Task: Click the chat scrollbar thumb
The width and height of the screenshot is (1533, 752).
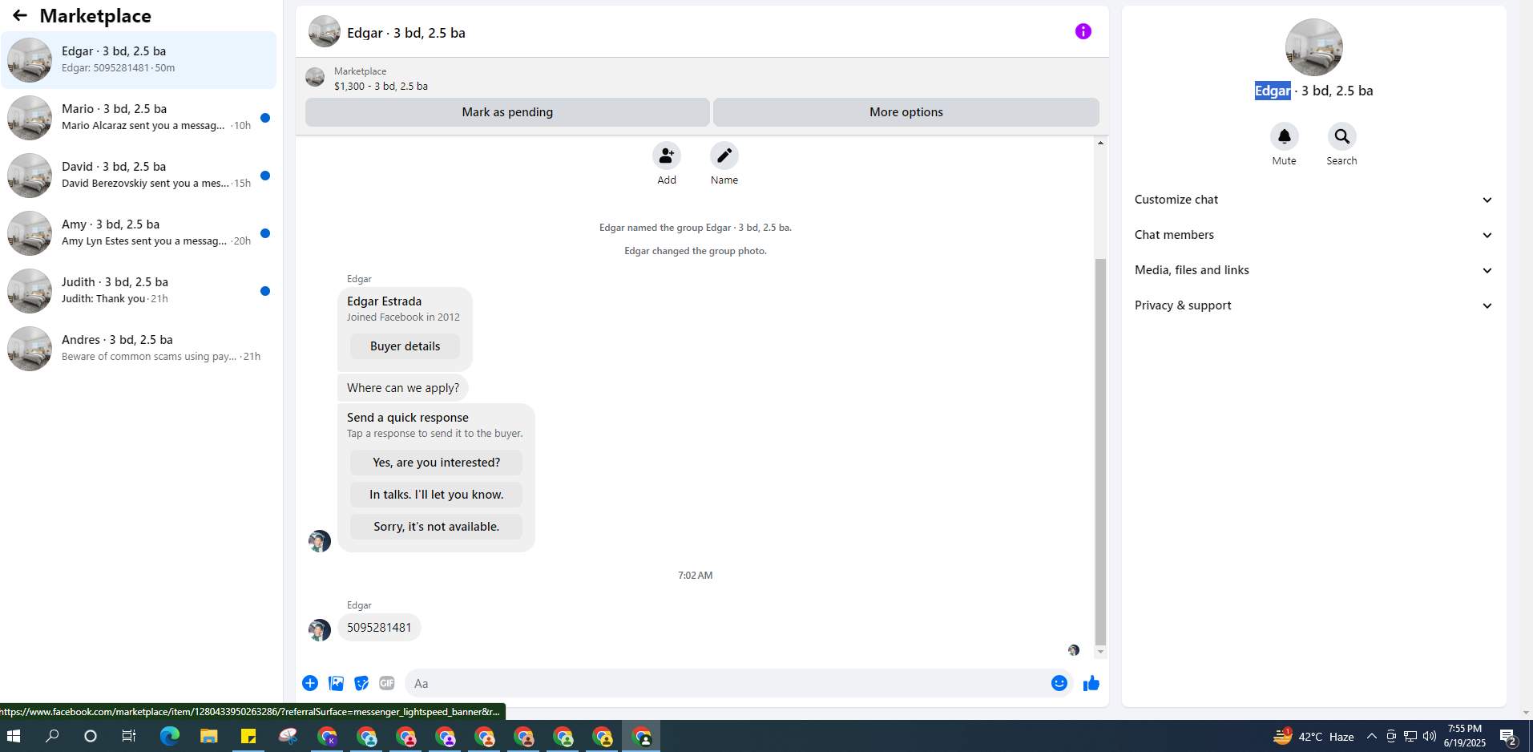Action: (x=1100, y=451)
